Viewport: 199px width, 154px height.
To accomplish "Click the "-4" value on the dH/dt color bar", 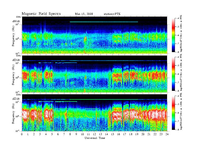I will tap(178, 18).
